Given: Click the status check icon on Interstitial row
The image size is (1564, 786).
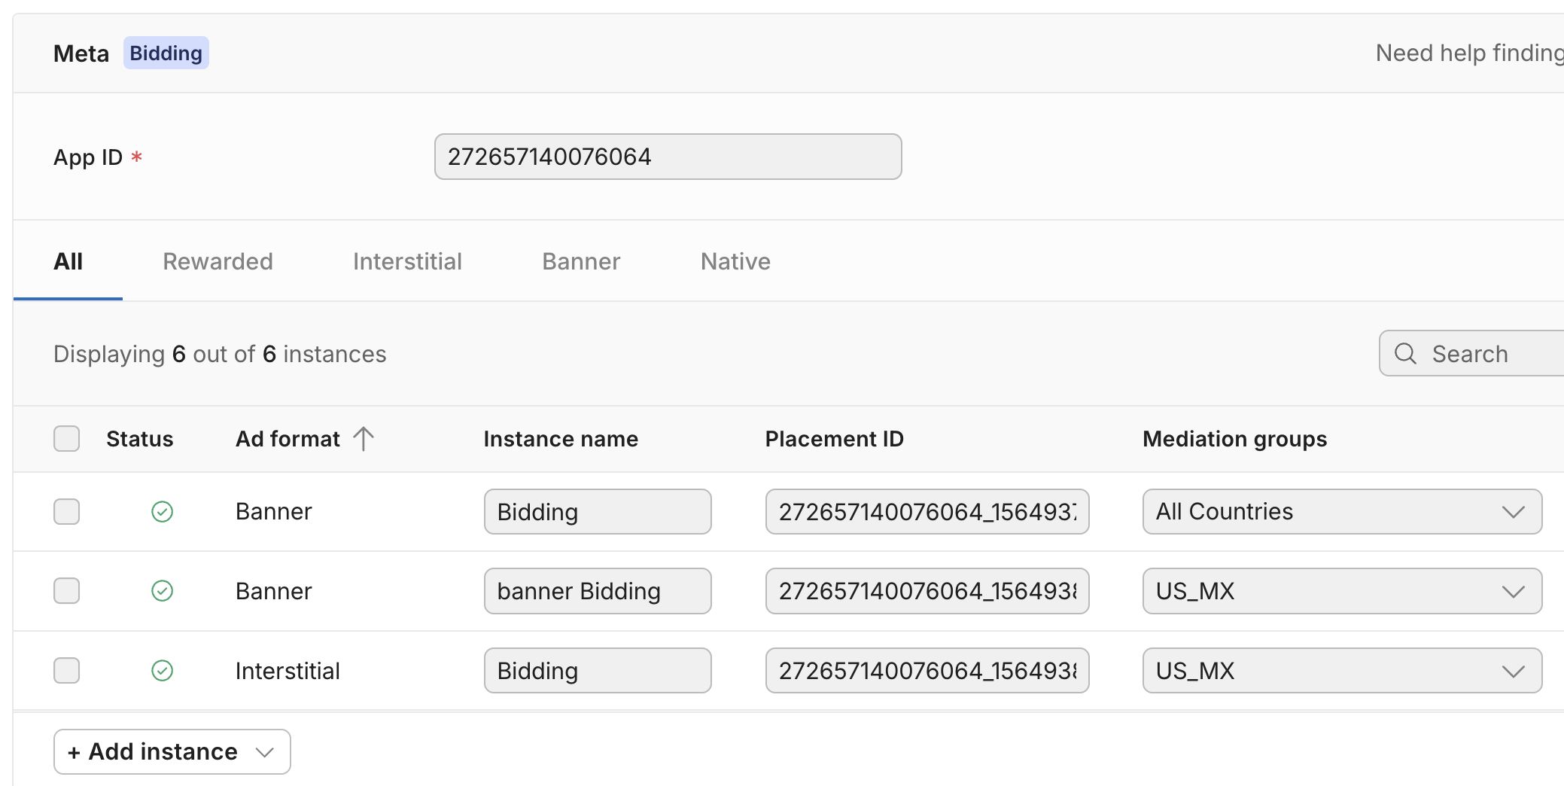Looking at the screenshot, I should click(x=162, y=670).
